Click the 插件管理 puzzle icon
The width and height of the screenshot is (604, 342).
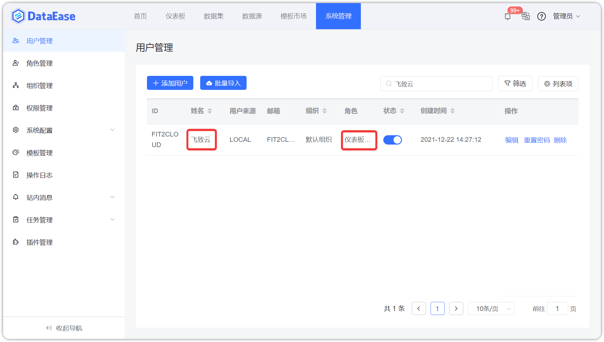16,242
